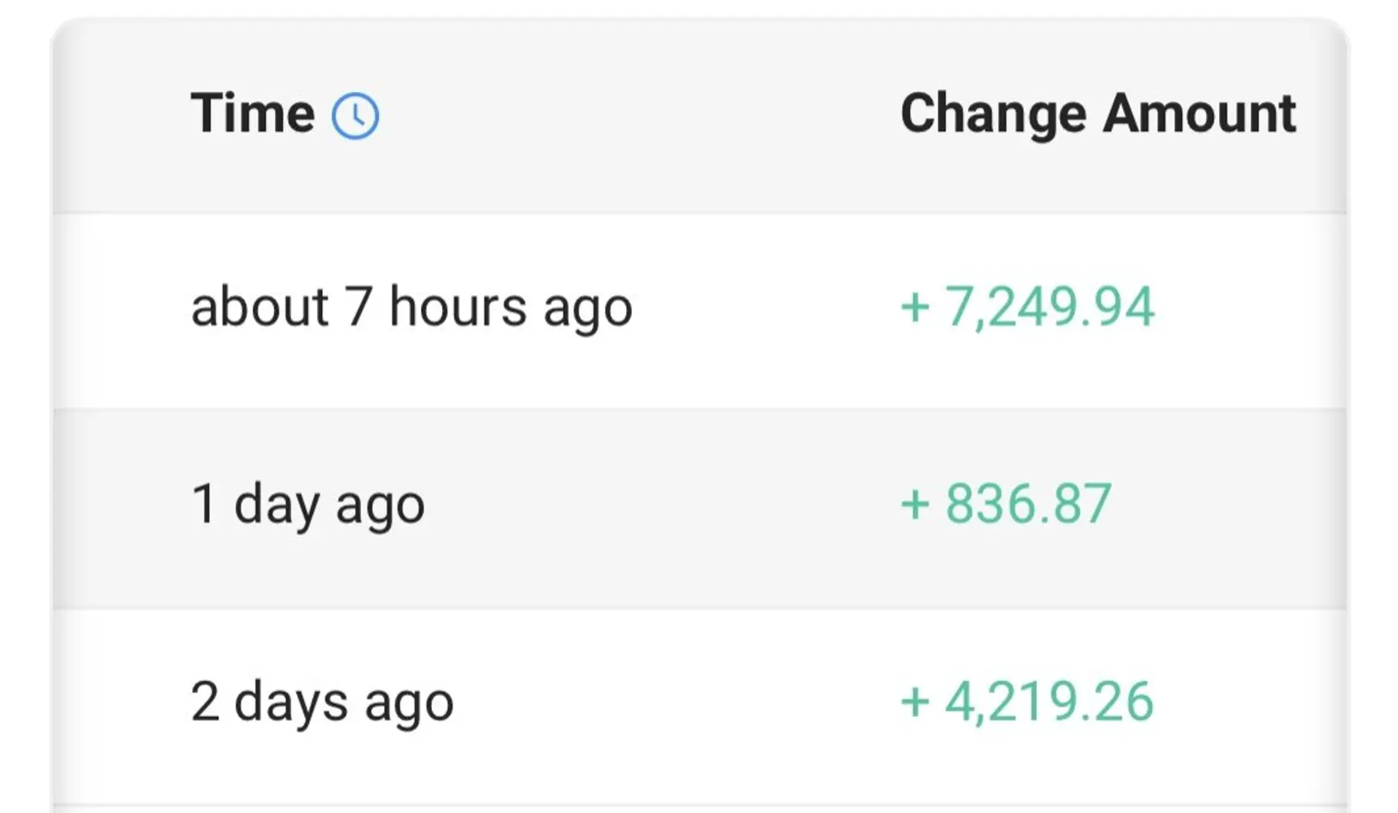Click the blue clock icon beside Time
The height and width of the screenshot is (813, 1398).
[355, 116]
